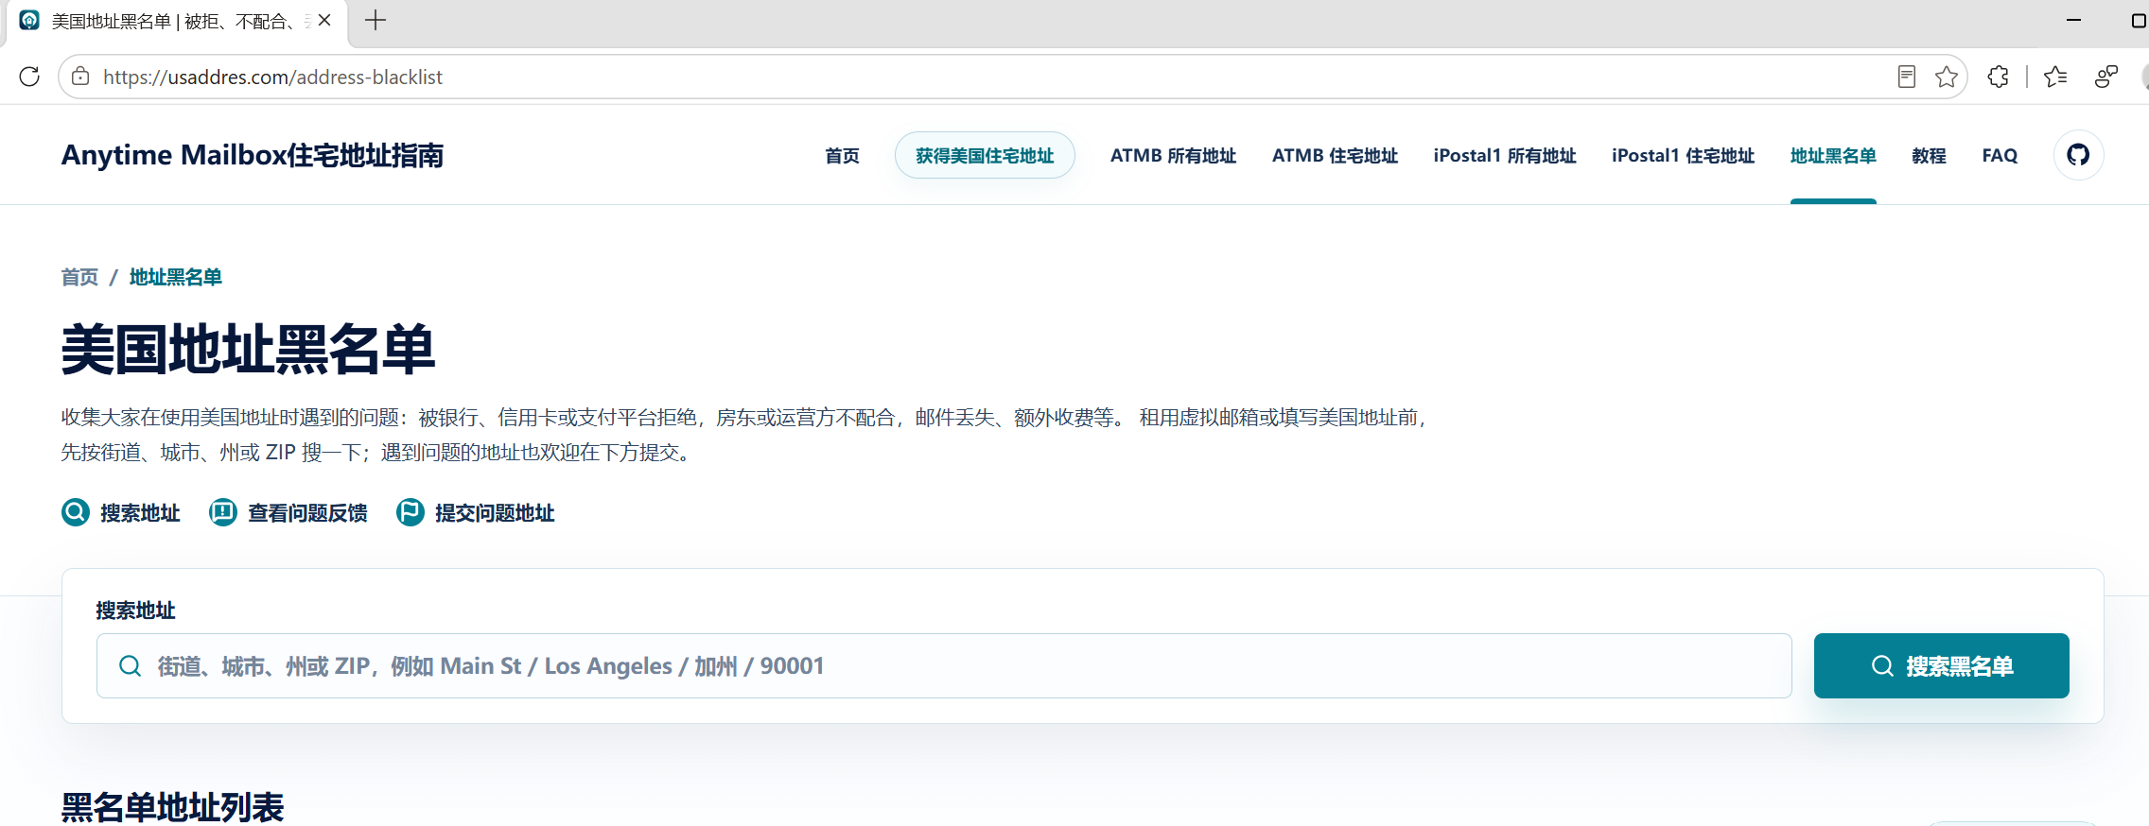2149x826 pixels.
Task: Open the browser extensions puzzle icon
Action: [1998, 77]
